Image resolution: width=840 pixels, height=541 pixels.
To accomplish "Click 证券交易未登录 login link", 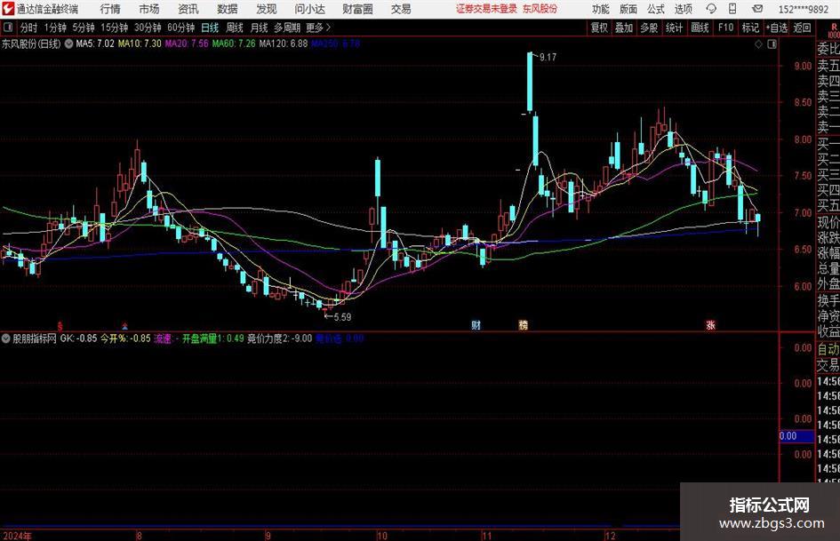I will coord(486,9).
